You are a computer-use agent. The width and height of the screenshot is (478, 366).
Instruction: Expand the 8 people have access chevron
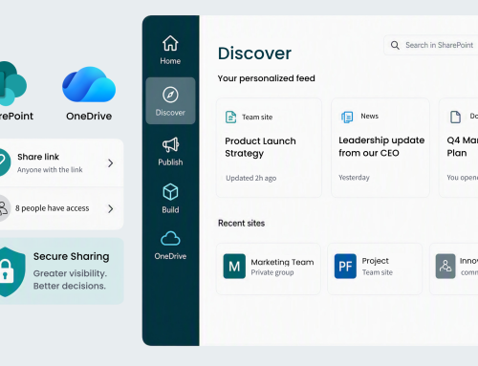110,209
